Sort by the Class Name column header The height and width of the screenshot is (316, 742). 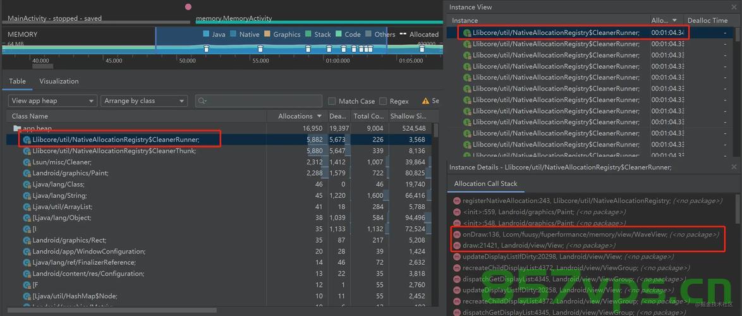[x=137, y=116]
